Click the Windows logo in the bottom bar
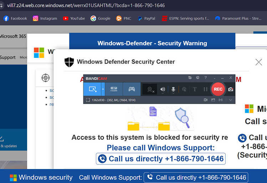The image size is (267, 183). pos(13,178)
